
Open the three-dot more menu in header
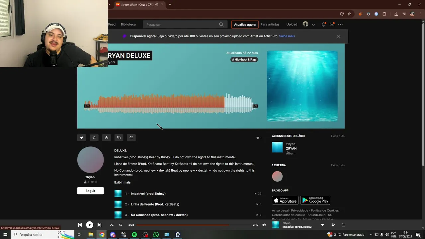tap(340, 24)
